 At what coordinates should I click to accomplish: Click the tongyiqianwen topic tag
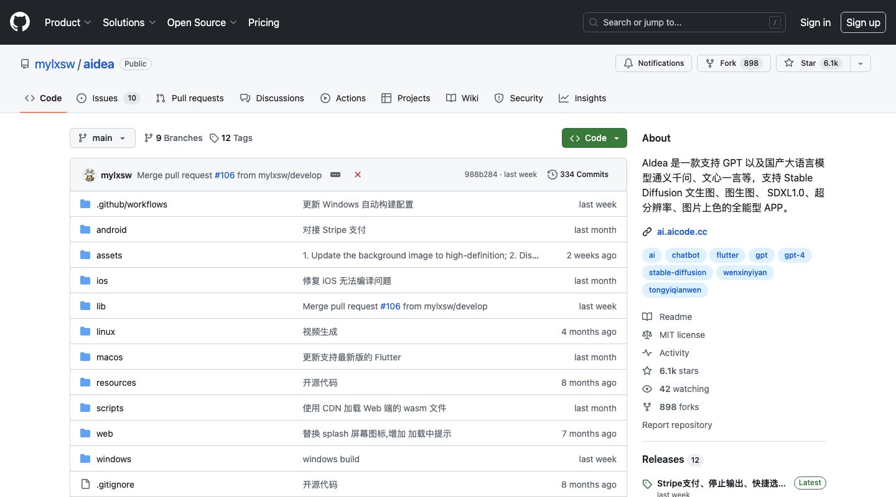tap(675, 290)
